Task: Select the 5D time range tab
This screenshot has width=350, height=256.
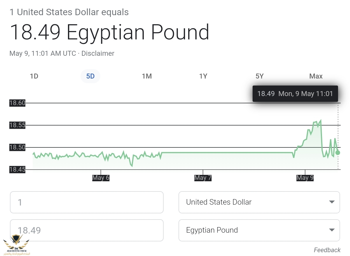Action: tap(90, 76)
